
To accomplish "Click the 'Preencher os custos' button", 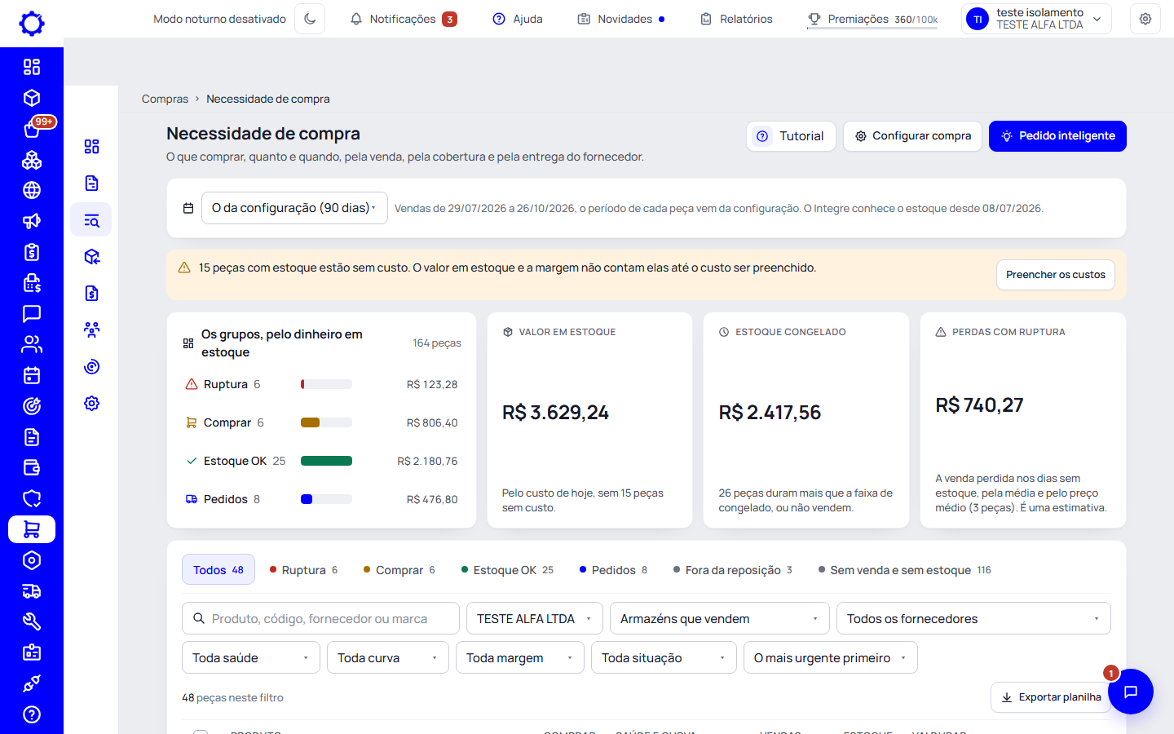I will [1056, 275].
